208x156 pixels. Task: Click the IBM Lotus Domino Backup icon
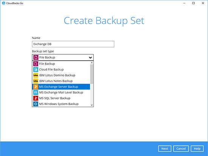(36, 75)
